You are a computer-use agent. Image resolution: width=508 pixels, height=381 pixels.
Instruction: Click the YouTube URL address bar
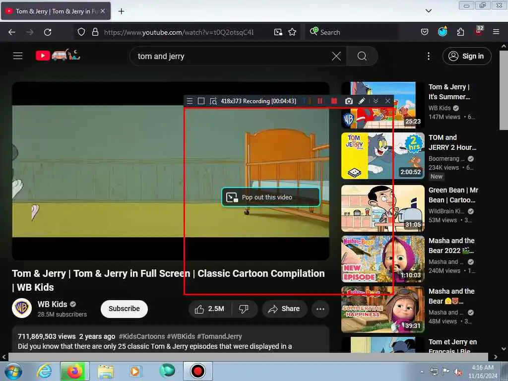click(179, 32)
